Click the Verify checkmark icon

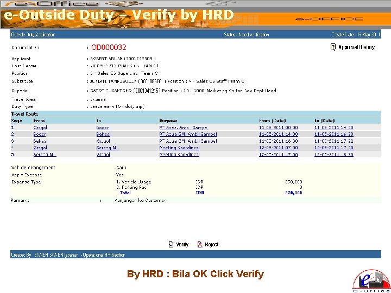point(171,244)
